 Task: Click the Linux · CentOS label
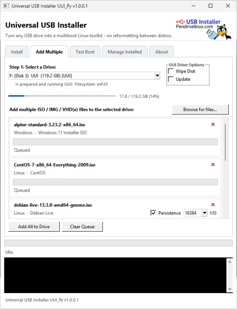click(x=30, y=173)
